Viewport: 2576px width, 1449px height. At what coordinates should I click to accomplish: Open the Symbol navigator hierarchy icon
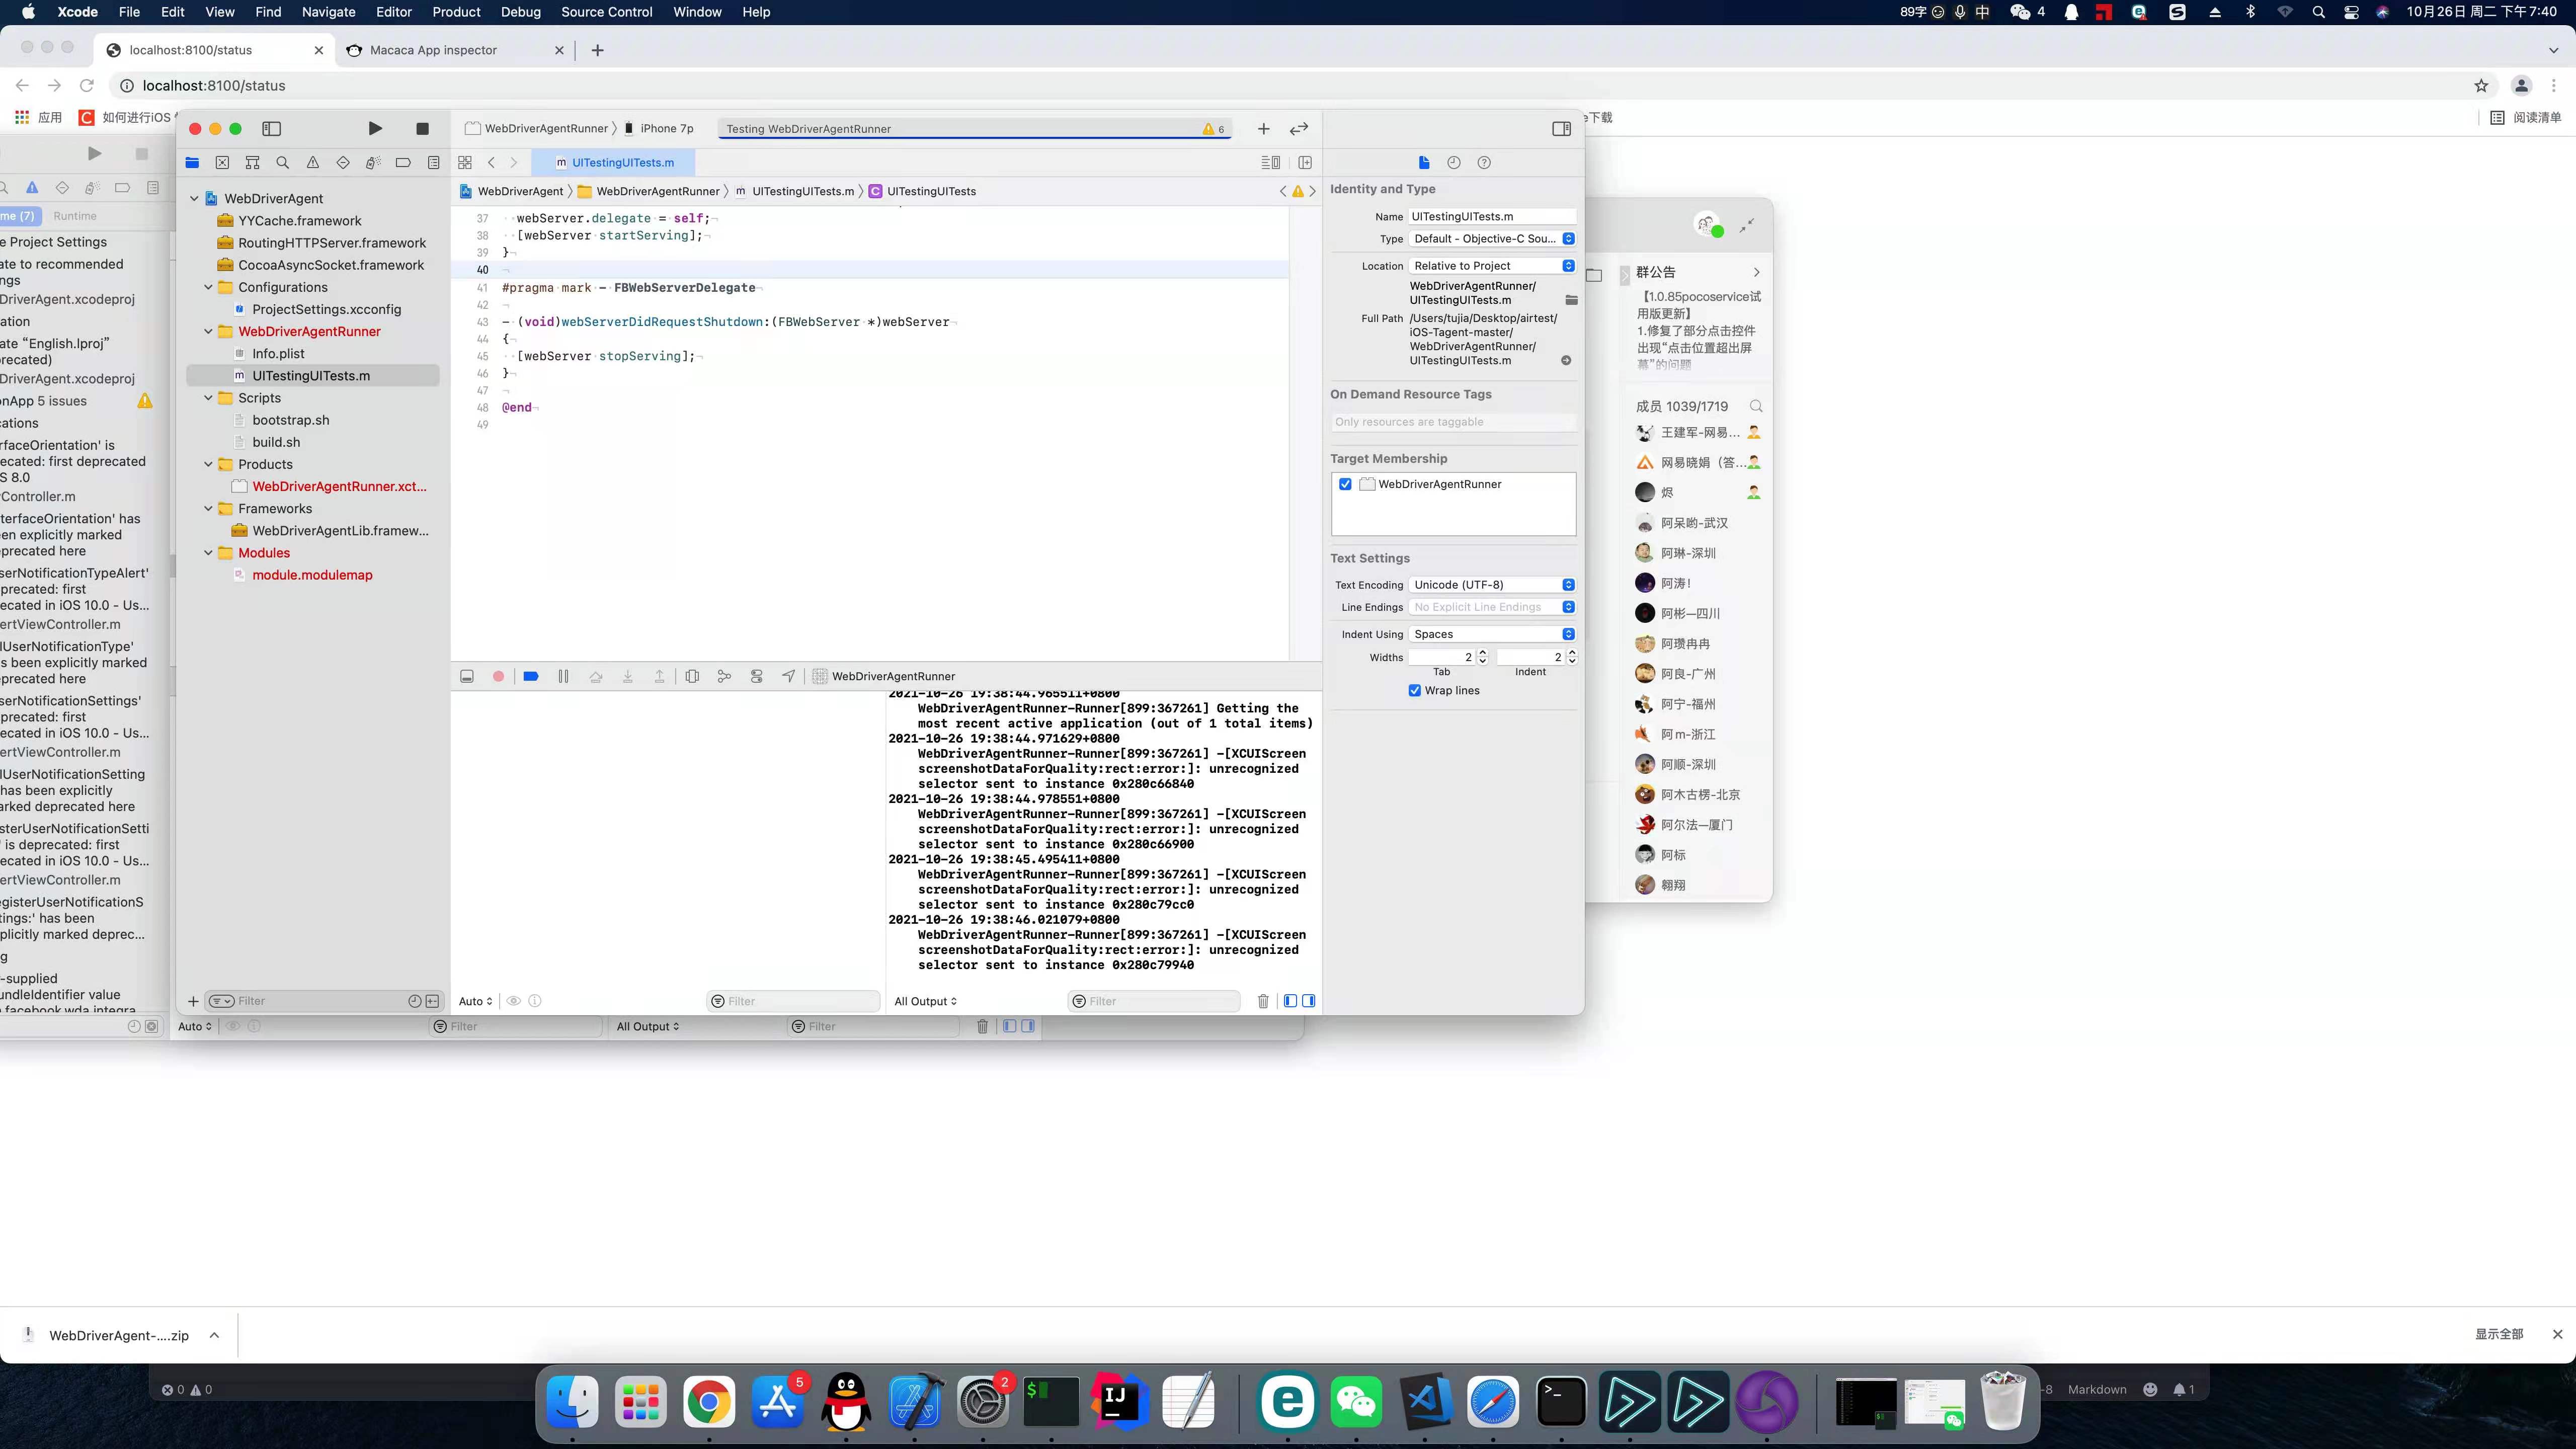252,162
